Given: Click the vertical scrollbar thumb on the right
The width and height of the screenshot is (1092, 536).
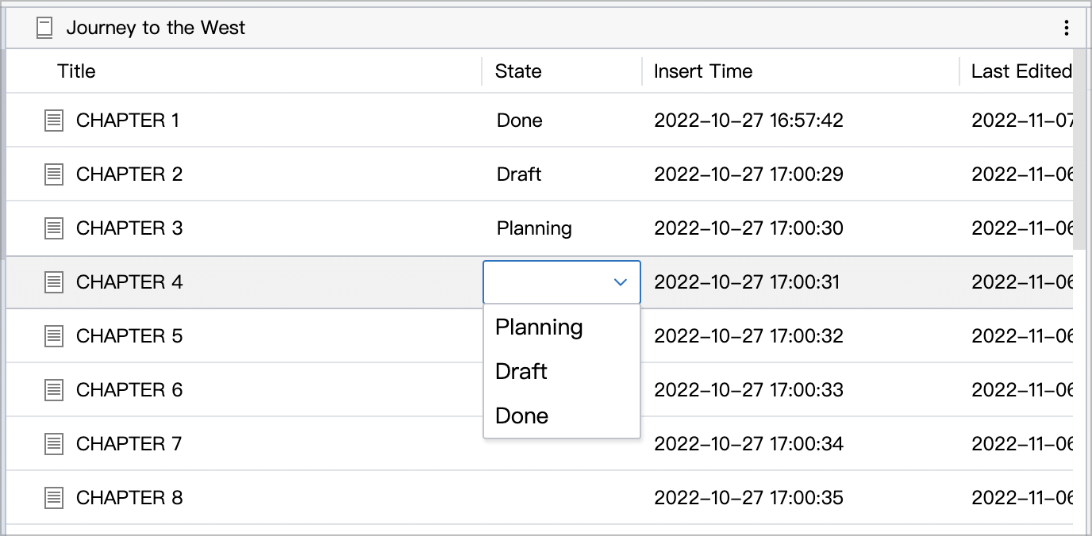Looking at the screenshot, I should [x=1079, y=149].
